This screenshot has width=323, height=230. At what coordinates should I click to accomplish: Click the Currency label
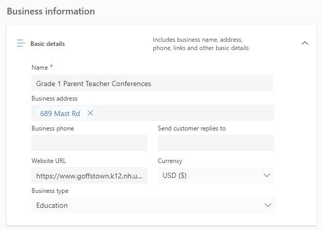170,161
